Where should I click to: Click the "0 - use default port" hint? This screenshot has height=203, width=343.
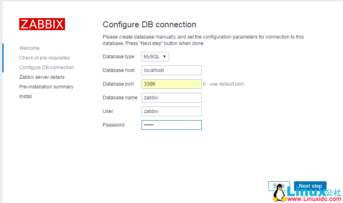223,84
